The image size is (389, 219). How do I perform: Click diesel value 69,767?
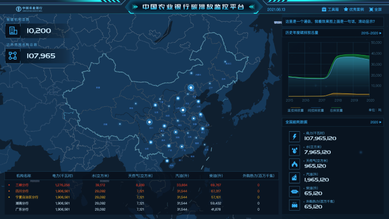point(216,185)
